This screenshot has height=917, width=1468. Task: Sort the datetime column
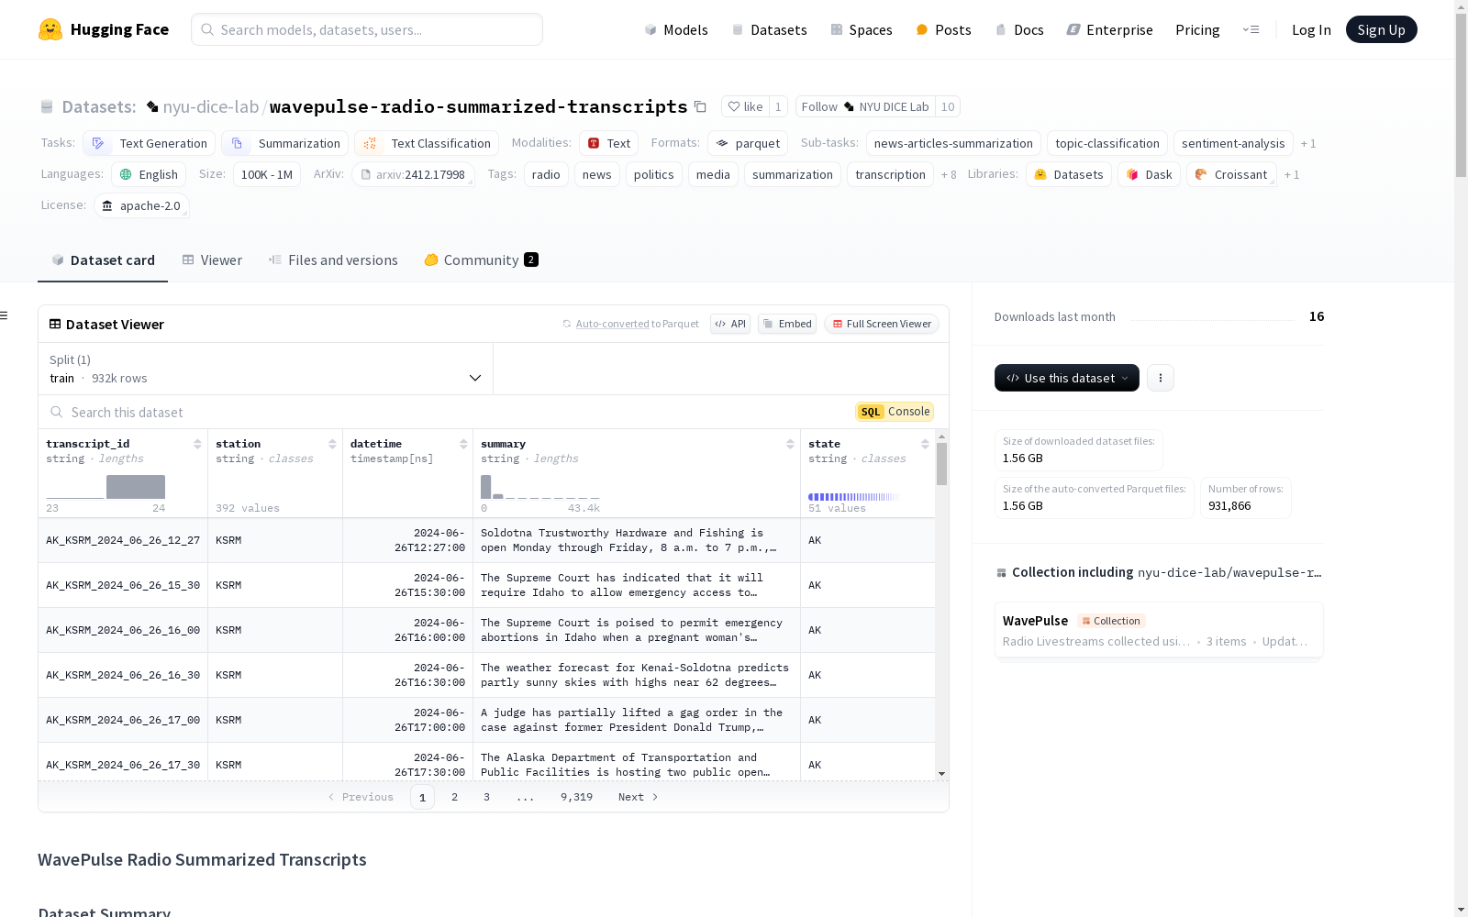tap(463, 444)
